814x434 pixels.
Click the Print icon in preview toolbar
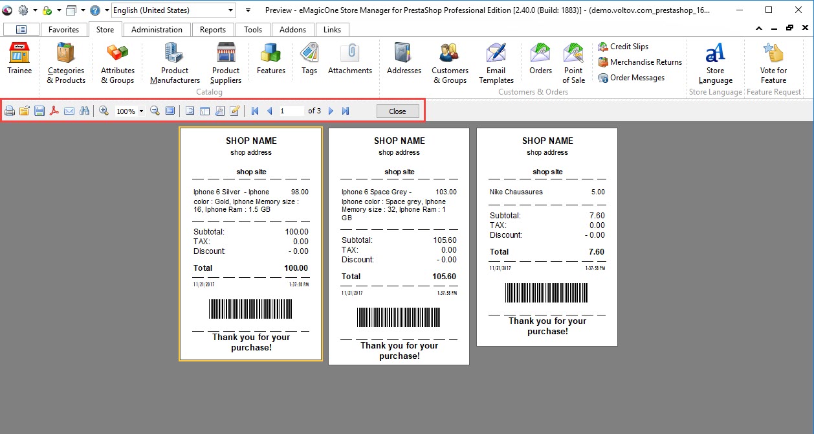[10, 111]
